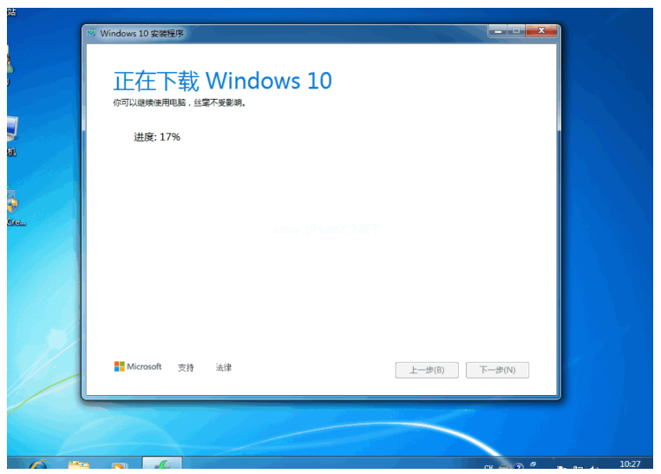Close the Windows 10 安装程序 window
The width and height of the screenshot is (661, 474).
(x=542, y=31)
